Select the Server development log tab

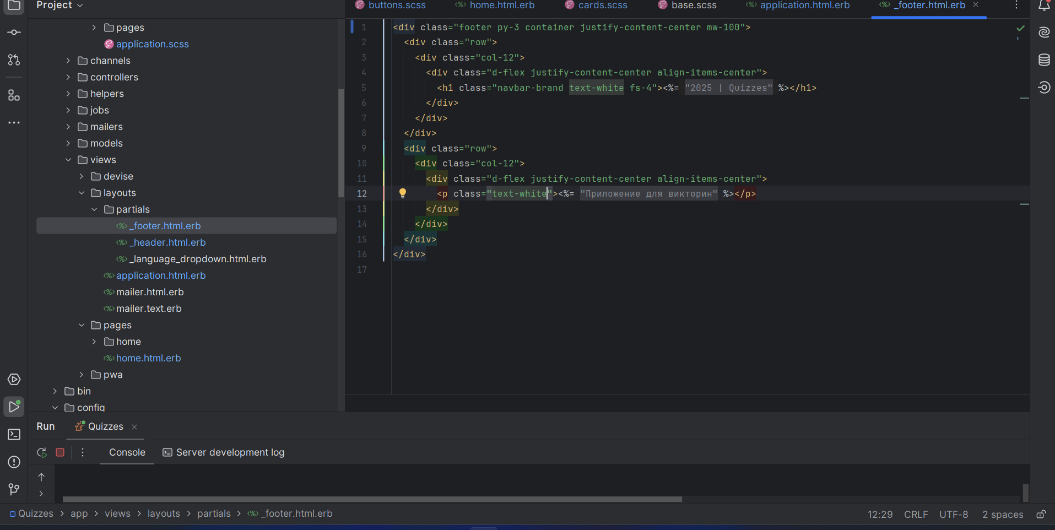(x=224, y=452)
